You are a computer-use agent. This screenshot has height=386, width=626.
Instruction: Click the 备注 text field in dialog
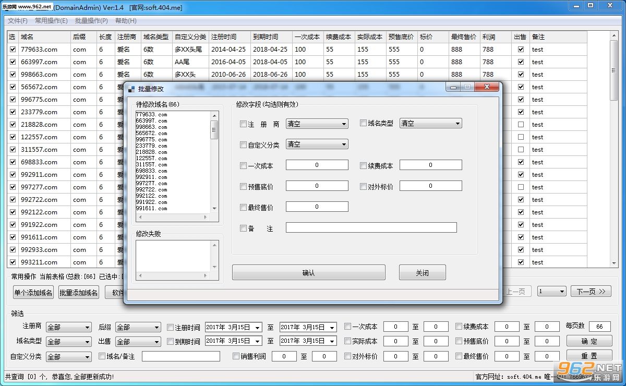pyautogui.click(x=371, y=227)
